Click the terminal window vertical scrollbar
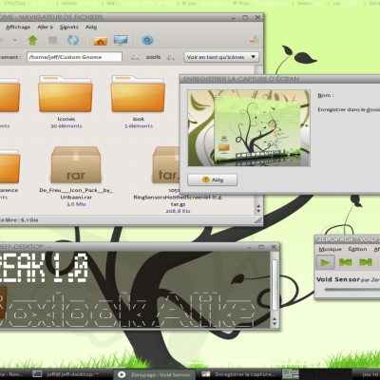This screenshot has width=380, height=380. 275,285
